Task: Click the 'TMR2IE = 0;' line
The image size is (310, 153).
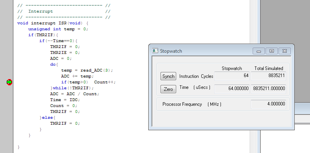Action: (x=65, y=53)
